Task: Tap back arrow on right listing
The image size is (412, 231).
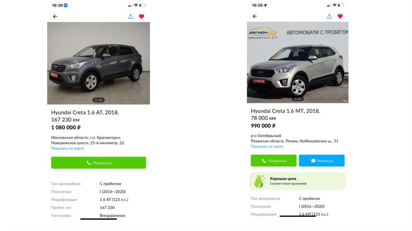Action: 255,16
